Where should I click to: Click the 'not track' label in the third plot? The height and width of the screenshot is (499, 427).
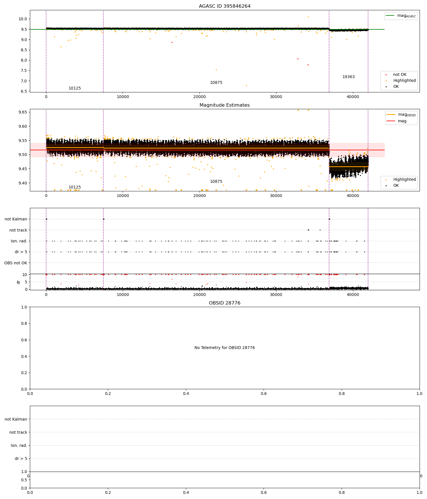coord(18,230)
